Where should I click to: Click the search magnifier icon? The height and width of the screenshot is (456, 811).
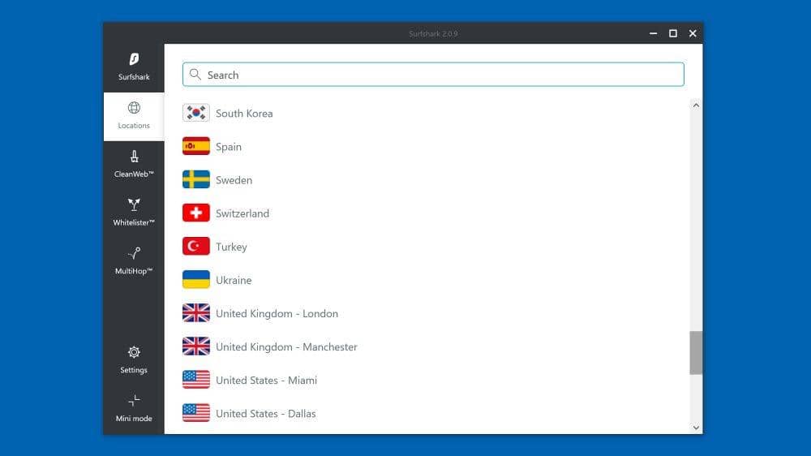click(x=195, y=75)
